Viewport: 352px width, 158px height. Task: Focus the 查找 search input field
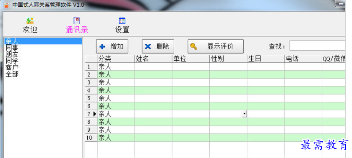(x=317, y=46)
